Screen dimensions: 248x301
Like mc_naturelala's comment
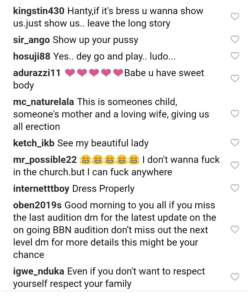pyautogui.click(x=235, y=114)
